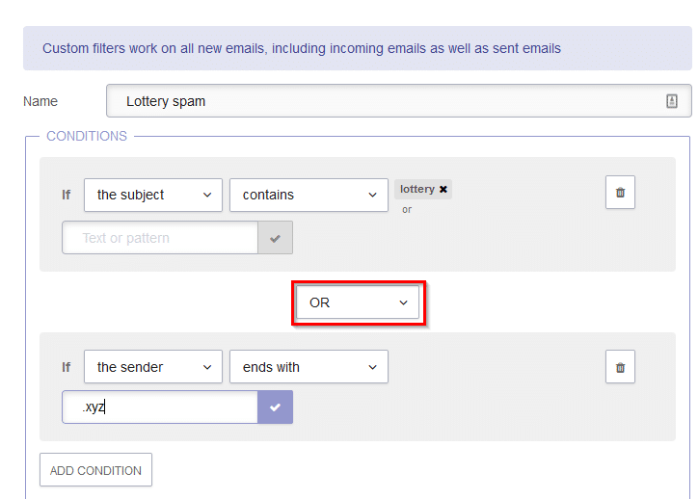The height and width of the screenshot is (499, 698).
Task: Expand the "contains" comparison dropdown
Action: (x=309, y=195)
